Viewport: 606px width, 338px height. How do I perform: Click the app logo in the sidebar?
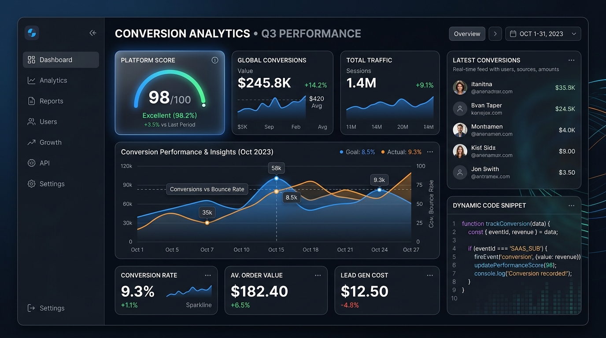[x=32, y=33]
